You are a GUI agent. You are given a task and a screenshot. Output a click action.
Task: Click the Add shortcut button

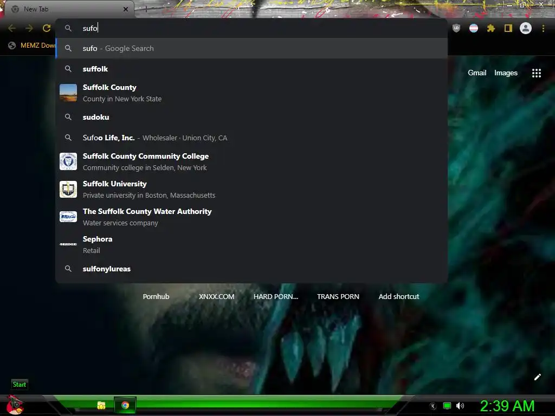398,296
